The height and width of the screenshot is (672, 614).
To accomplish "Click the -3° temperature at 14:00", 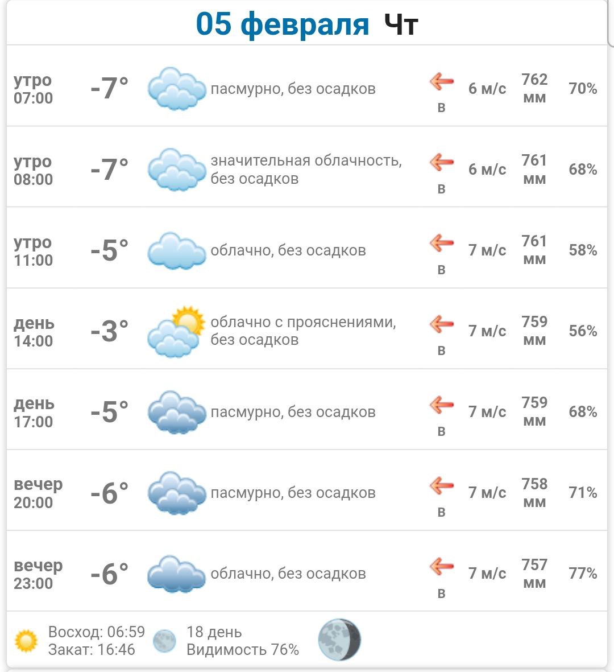I will (x=110, y=331).
